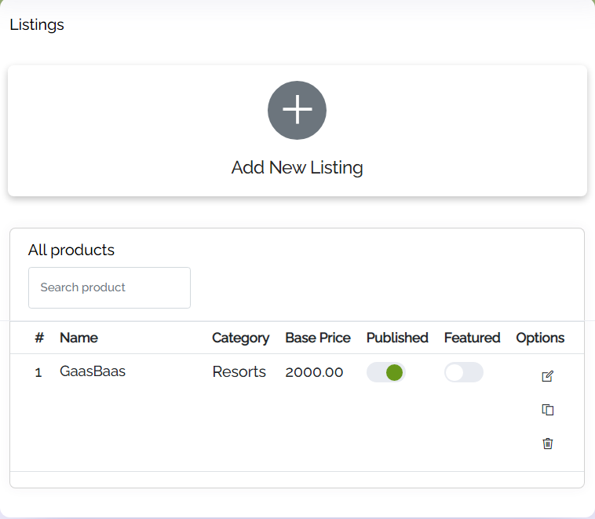
Task: Open the GaasBaas product name
Action: (x=93, y=371)
